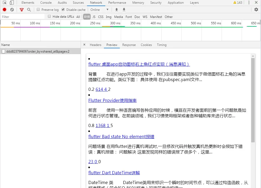Screen dimensions: 261x188
Task: Click the preview pane vertical scrollbar thumb
Action: click(253, 100)
